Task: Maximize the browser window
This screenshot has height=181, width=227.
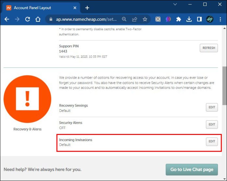Action: coord(205,4)
